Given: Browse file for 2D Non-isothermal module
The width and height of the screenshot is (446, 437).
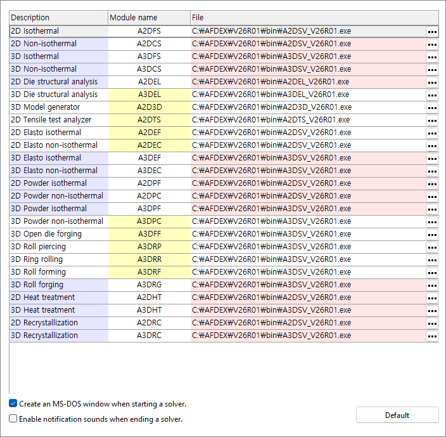Looking at the screenshot, I should (x=432, y=44).
